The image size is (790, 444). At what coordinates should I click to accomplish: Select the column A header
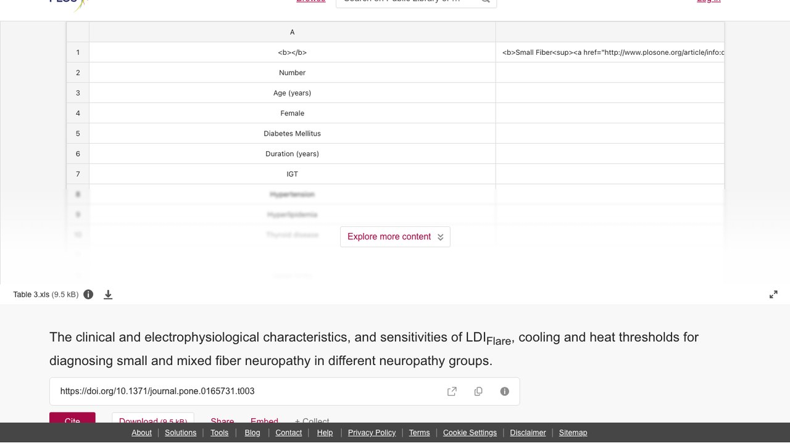tap(293, 32)
